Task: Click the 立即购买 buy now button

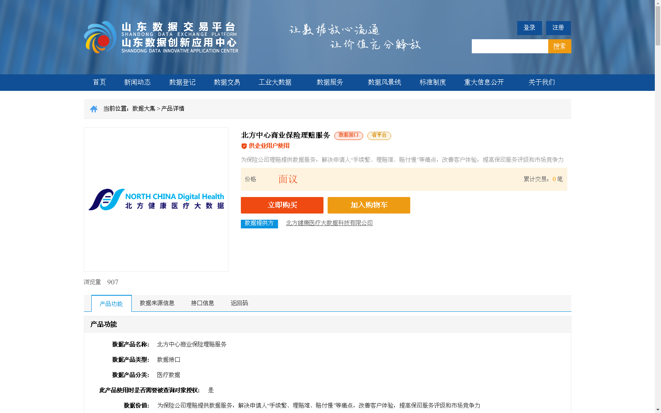Action: click(x=282, y=205)
